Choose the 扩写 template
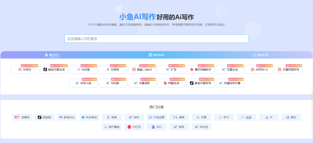The image size is (313, 143). tap(171, 70)
